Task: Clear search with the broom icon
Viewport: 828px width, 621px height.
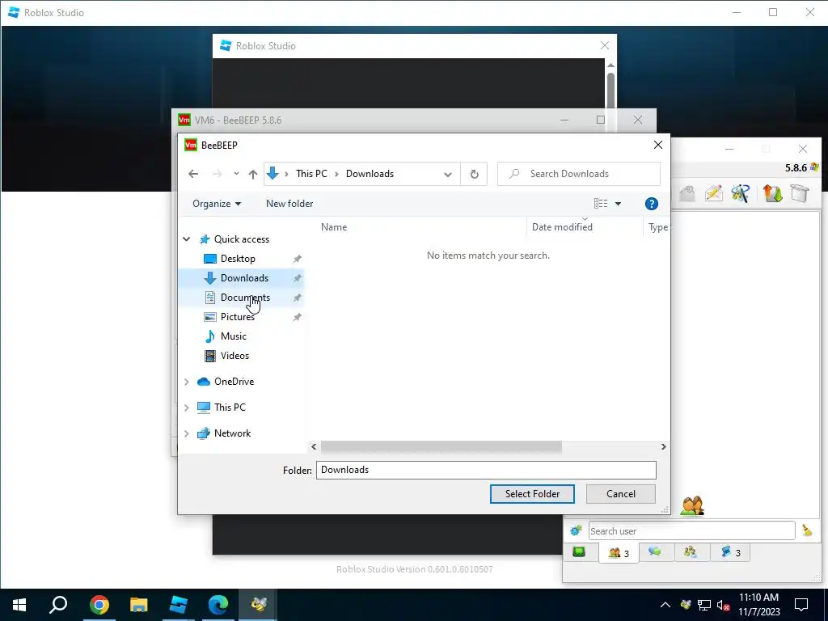Action: (807, 530)
